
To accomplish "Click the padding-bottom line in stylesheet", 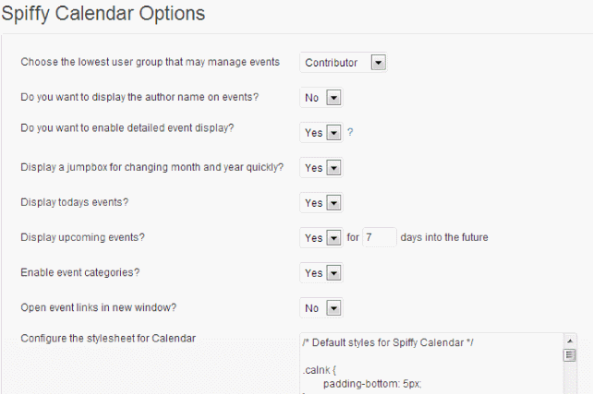I will [x=372, y=384].
